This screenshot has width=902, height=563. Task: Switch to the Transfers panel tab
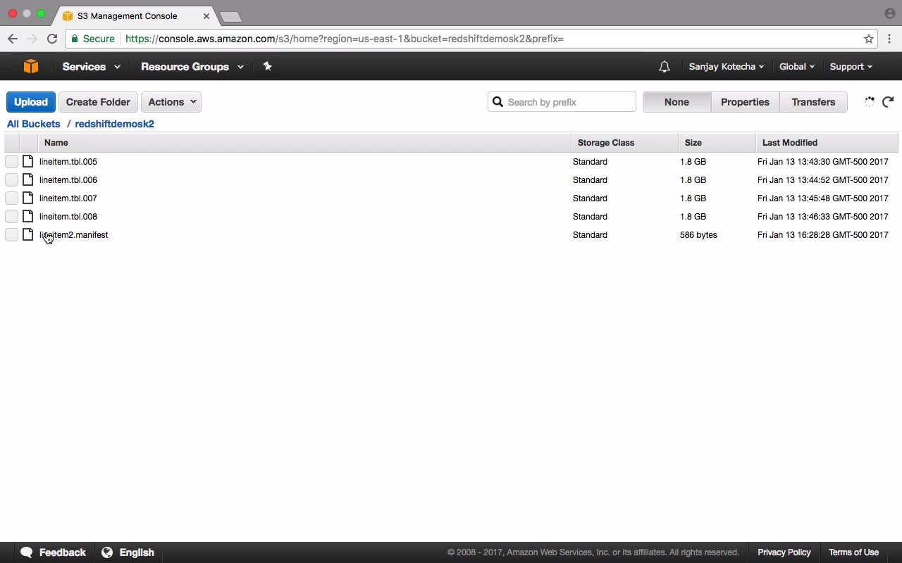[x=813, y=102]
